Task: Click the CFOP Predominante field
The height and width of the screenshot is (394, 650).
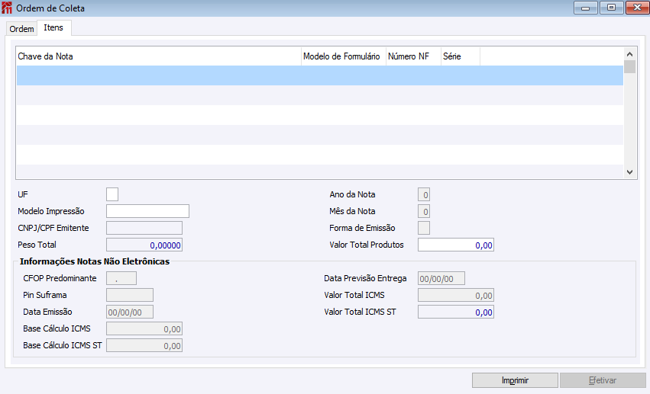Action: [121, 279]
